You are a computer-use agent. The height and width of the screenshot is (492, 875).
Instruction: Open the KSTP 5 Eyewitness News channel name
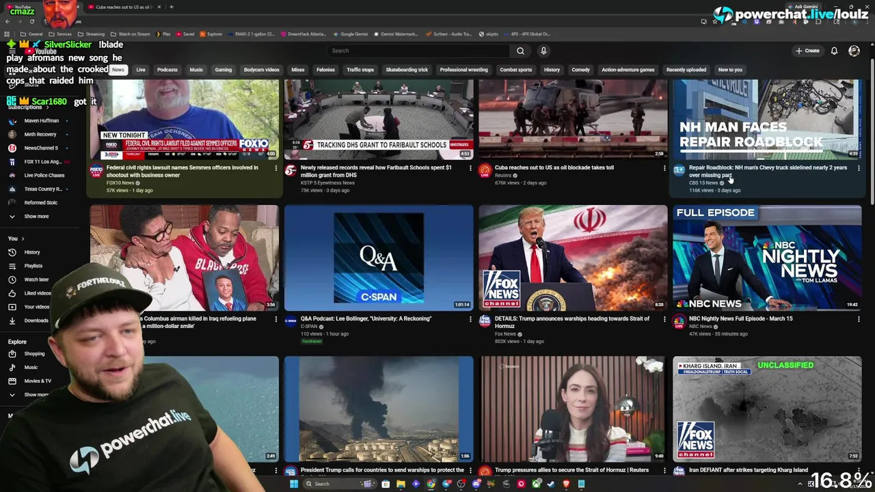click(x=327, y=183)
